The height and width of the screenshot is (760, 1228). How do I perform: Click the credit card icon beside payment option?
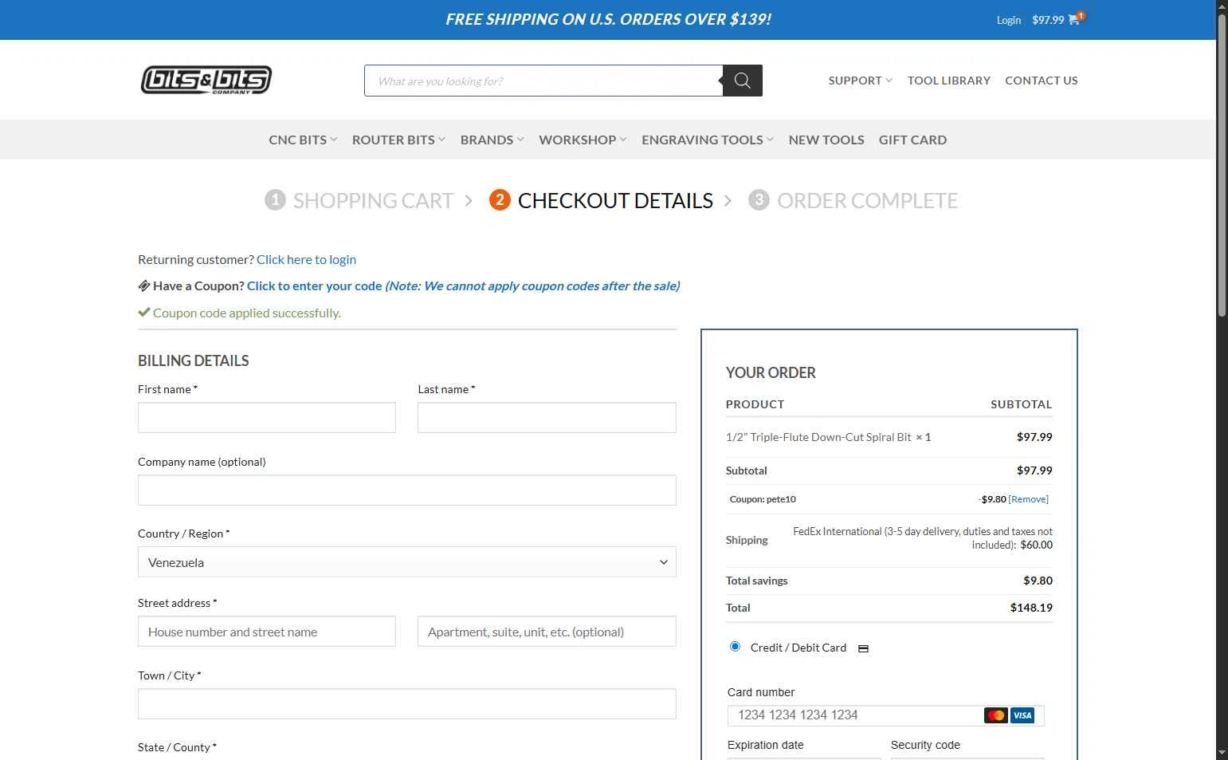click(x=863, y=648)
